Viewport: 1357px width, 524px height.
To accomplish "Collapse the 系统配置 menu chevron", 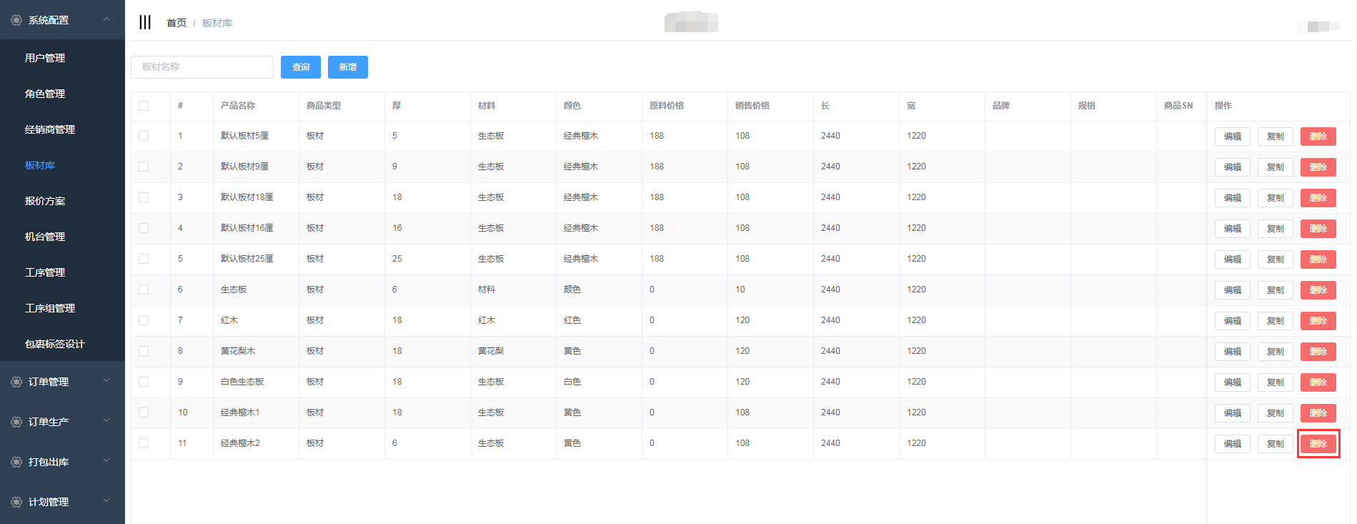I will coord(106,19).
